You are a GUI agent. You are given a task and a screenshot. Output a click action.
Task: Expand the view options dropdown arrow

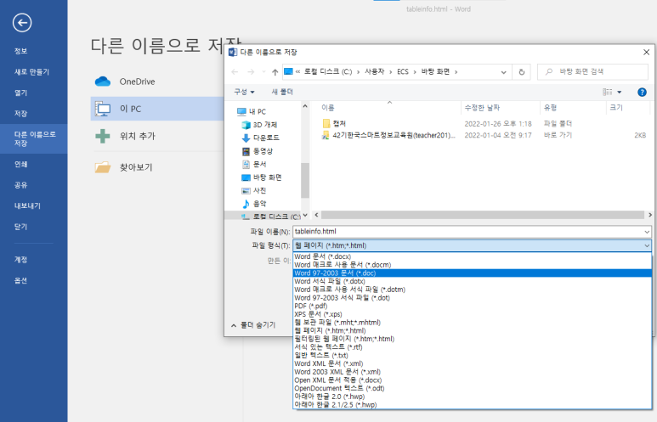click(620, 92)
